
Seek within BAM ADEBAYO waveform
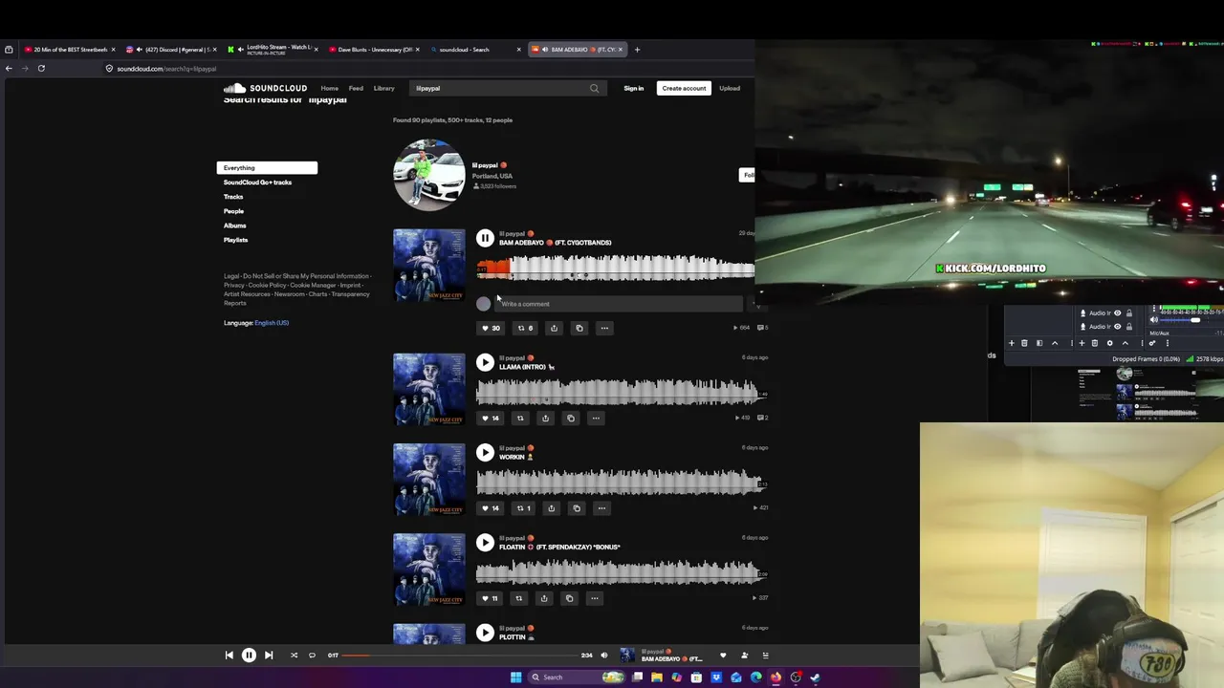coord(616,268)
